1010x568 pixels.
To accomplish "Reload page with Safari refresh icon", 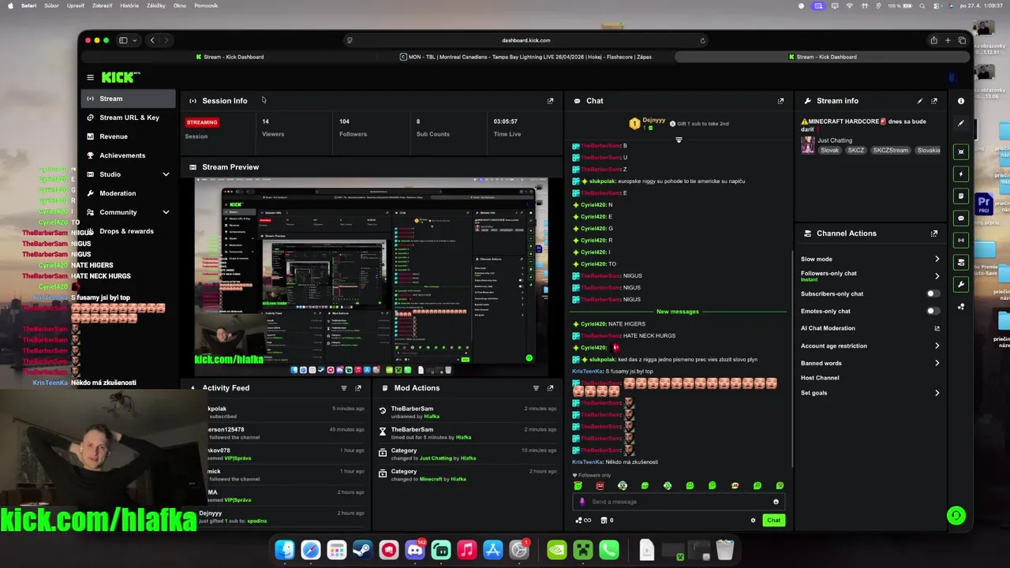I will click(702, 40).
